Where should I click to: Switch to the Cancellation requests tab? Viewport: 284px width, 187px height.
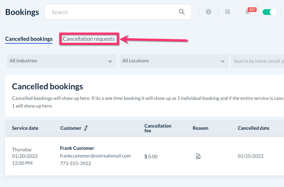(89, 39)
